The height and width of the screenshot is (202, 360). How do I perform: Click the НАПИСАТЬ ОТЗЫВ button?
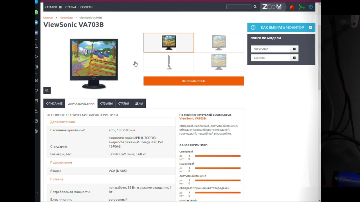pos(193,81)
